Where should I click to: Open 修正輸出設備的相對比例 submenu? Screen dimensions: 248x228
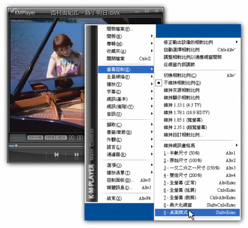(x=197, y=42)
